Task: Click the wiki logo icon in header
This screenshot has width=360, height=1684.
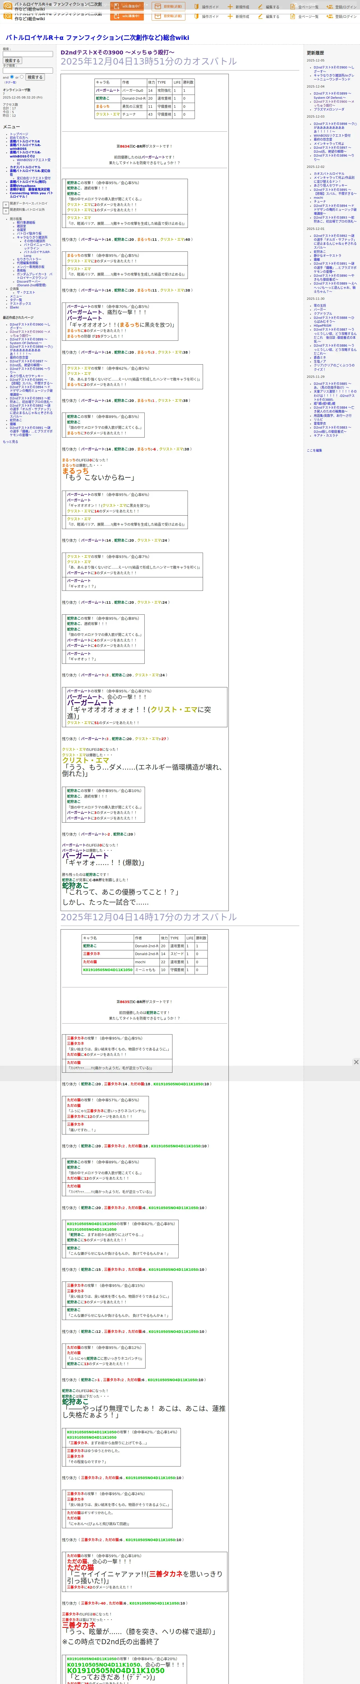Action: coord(7,6)
